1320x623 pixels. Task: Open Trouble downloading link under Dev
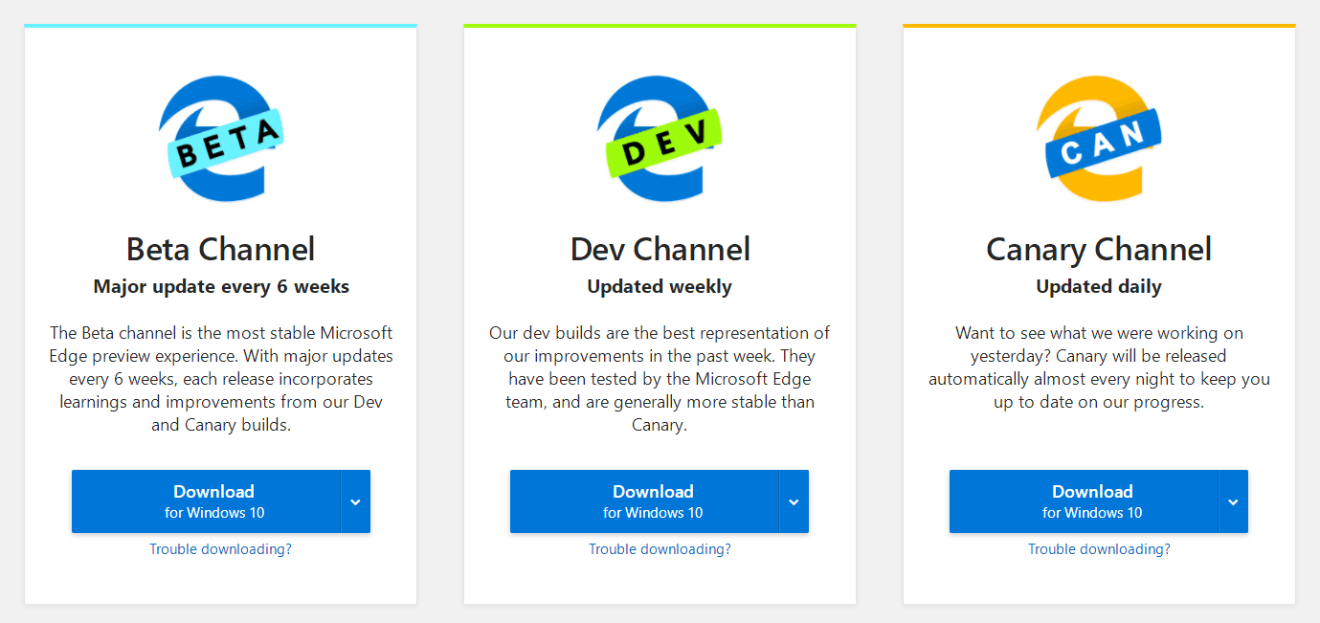[660, 549]
